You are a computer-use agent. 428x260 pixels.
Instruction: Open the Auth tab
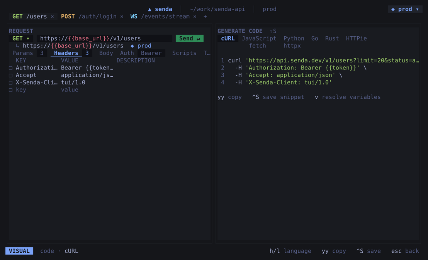(127, 53)
